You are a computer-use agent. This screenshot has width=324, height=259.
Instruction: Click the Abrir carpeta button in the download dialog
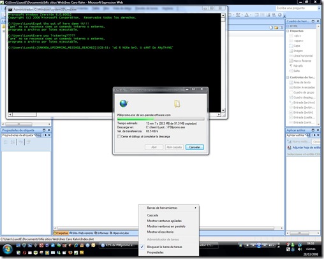174,147
